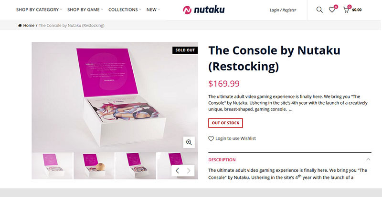Zoom product image with magnifier icon
The width and height of the screenshot is (382, 197).
coord(189,142)
